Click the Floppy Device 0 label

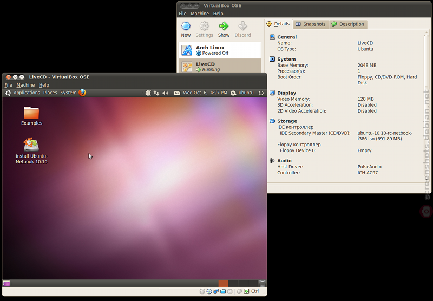click(298, 150)
